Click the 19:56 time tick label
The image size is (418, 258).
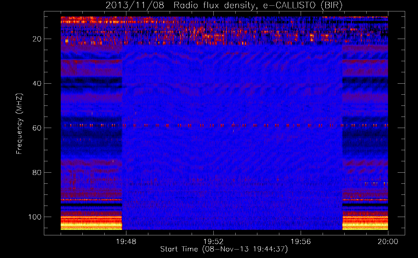click(301, 242)
